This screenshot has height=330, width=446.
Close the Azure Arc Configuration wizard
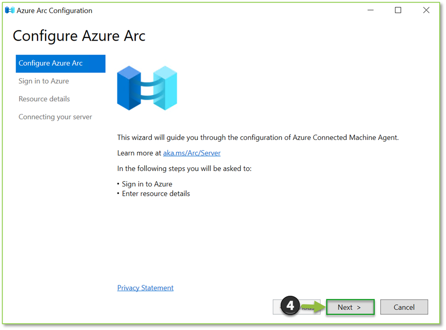(426, 10)
